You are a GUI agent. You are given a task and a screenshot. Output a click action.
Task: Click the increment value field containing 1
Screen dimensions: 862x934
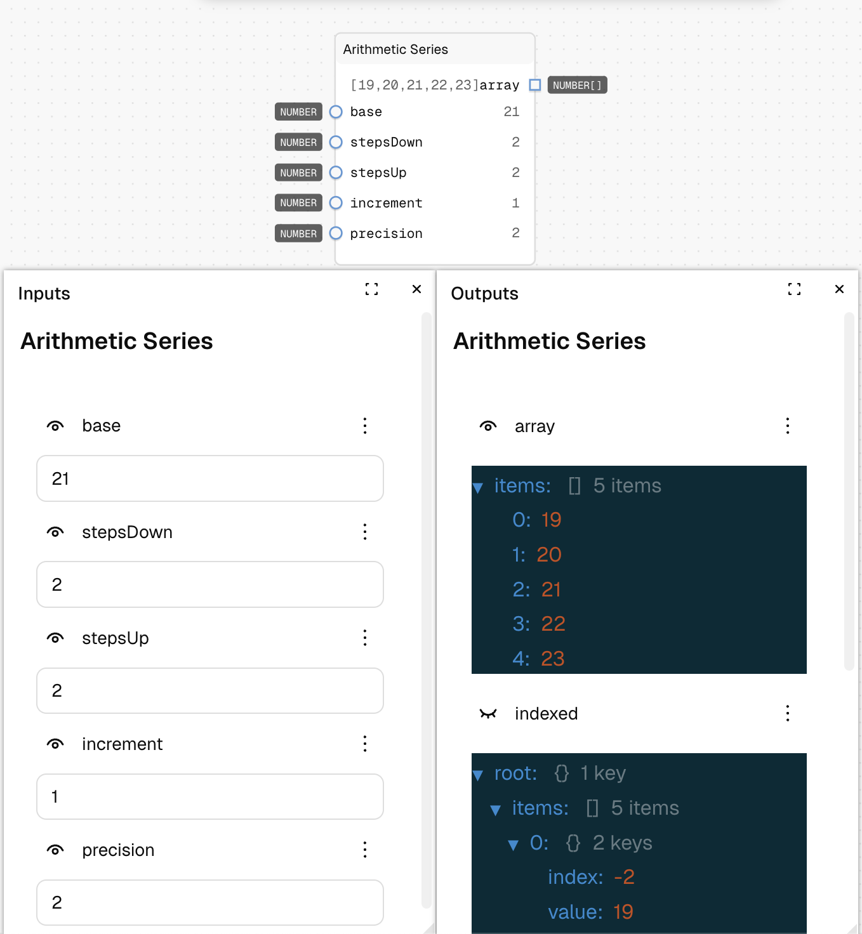[x=210, y=796]
